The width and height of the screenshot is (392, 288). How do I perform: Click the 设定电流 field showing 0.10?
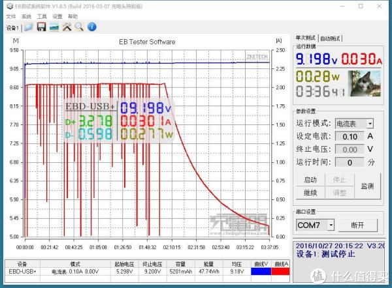click(x=350, y=136)
